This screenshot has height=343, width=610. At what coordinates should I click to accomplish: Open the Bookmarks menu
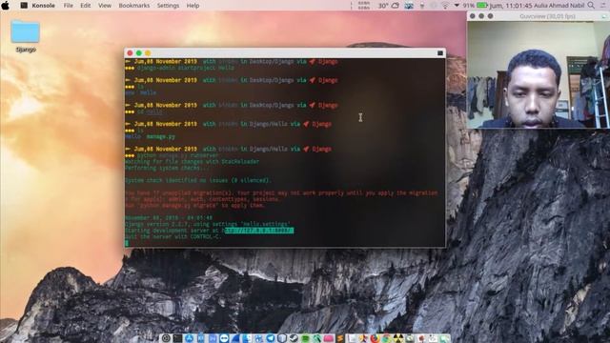133,6
